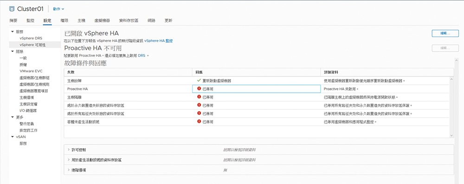Select 主機選項 in sidebar
The height and width of the screenshot is (184, 464).
pyautogui.click(x=26, y=97)
